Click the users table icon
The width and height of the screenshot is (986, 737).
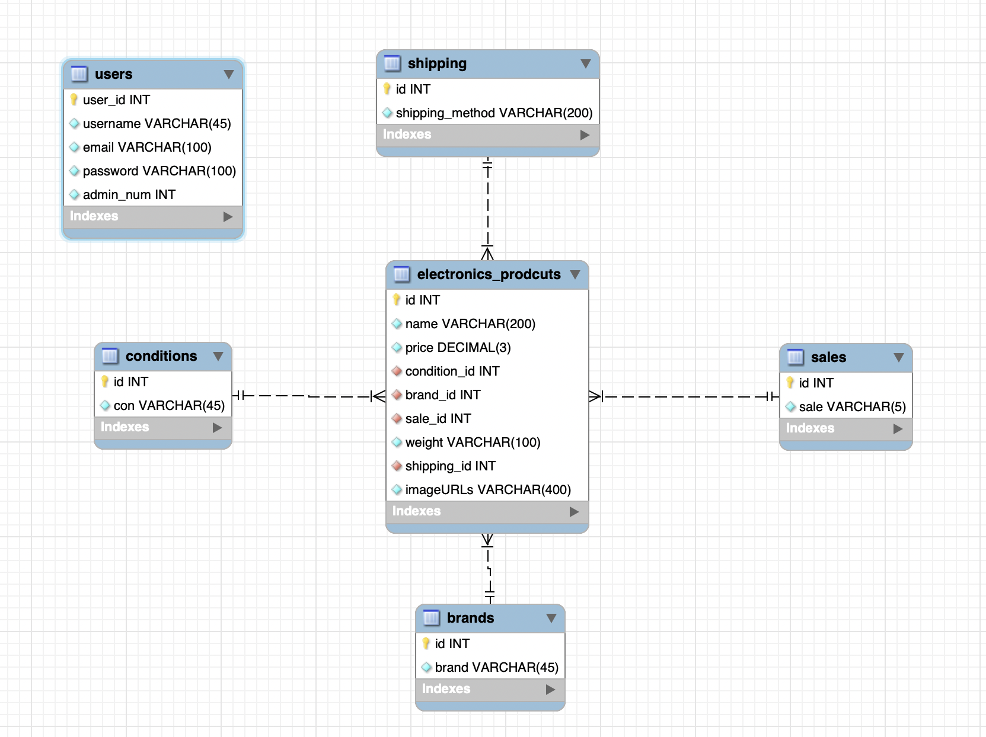pos(79,74)
